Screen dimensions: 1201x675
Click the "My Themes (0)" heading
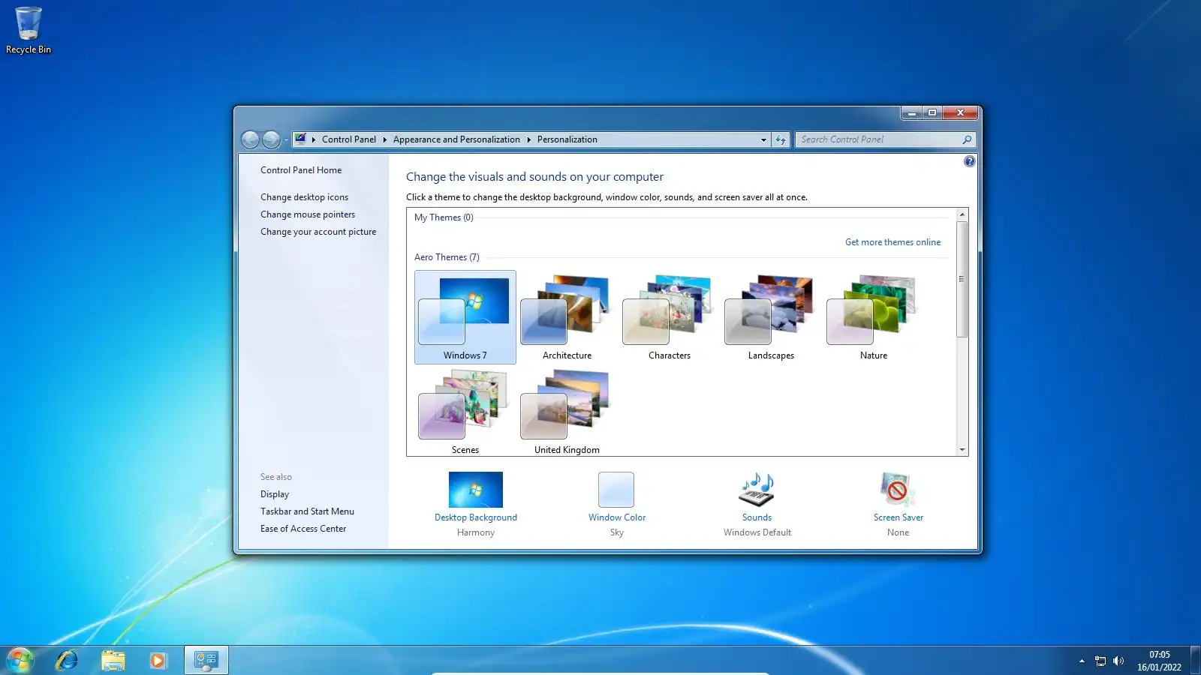pyautogui.click(x=444, y=217)
